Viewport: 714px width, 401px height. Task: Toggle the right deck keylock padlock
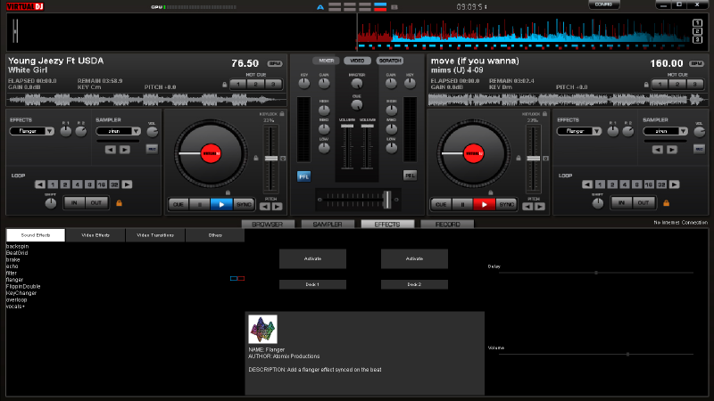(x=544, y=114)
